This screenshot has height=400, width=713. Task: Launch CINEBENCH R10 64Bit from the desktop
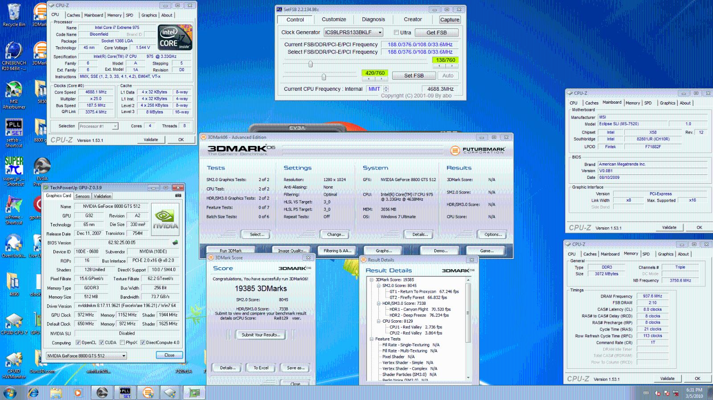coord(14,56)
